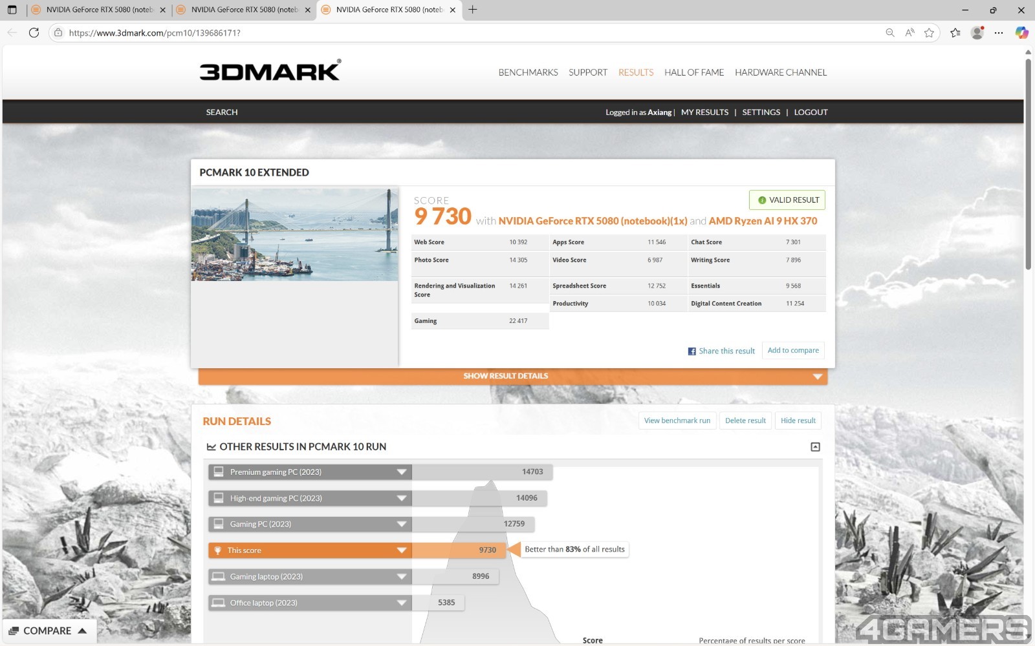1035x646 pixels.
Task: Click Delete result button
Action: pos(745,421)
